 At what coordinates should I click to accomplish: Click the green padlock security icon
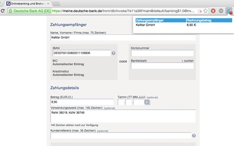coord(10,11)
